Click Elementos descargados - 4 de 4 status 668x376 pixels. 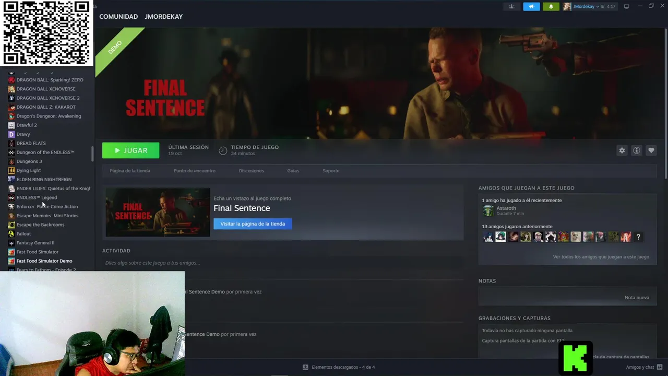[x=343, y=367]
